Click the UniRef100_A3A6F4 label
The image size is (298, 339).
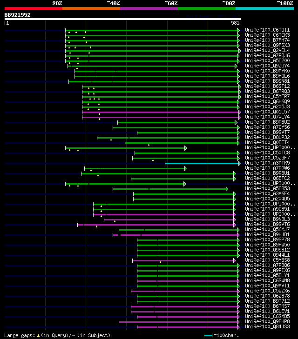[267, 194]
